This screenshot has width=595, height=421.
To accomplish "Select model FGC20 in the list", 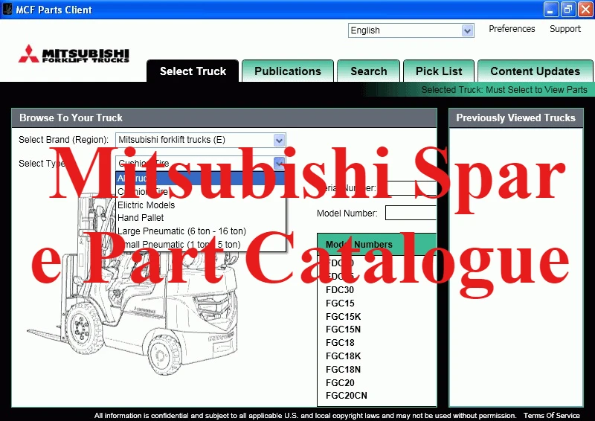I will click(340, 382).
